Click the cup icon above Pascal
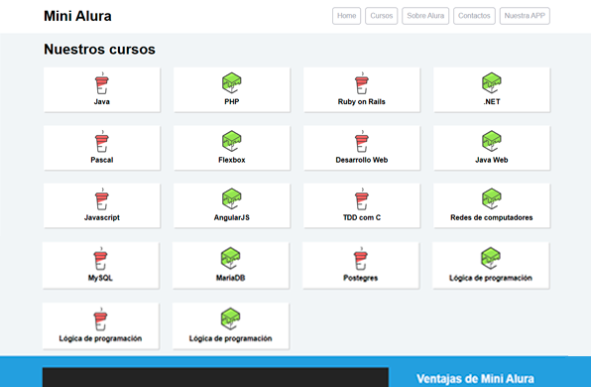Screen dimensions: 591x387 (102, 141)
